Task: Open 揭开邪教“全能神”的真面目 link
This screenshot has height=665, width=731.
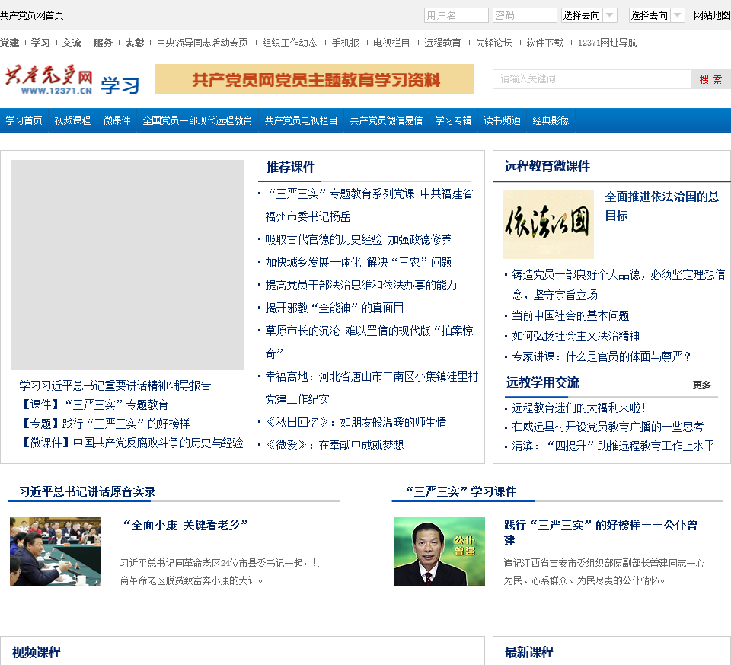Action: [x=334, y=309]
